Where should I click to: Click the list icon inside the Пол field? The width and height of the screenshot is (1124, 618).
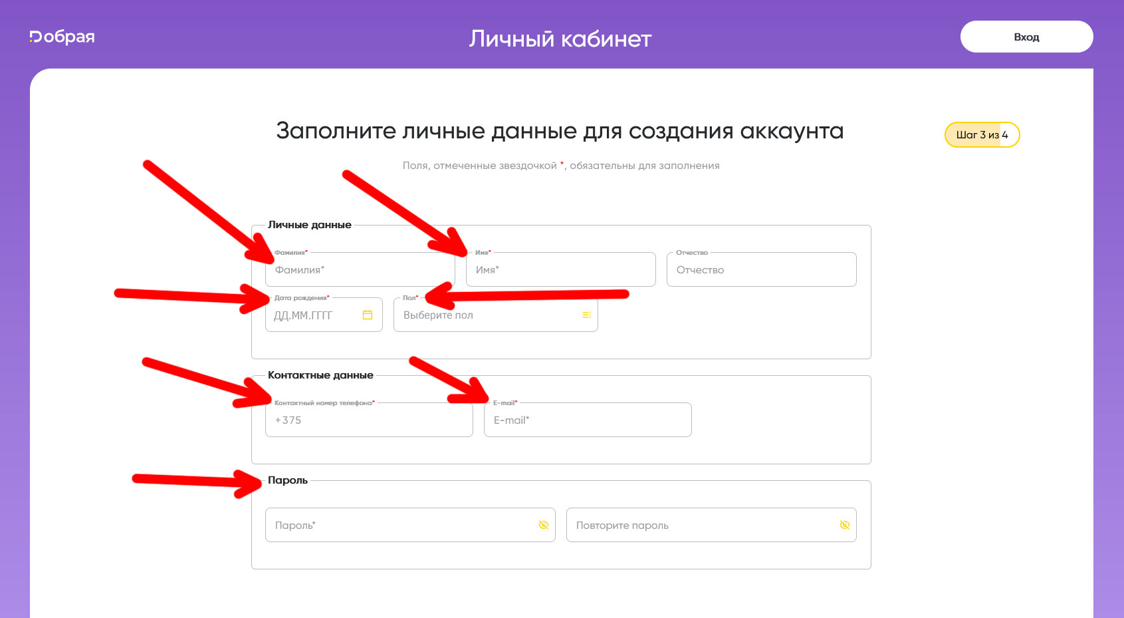click(x=587, y=315)
